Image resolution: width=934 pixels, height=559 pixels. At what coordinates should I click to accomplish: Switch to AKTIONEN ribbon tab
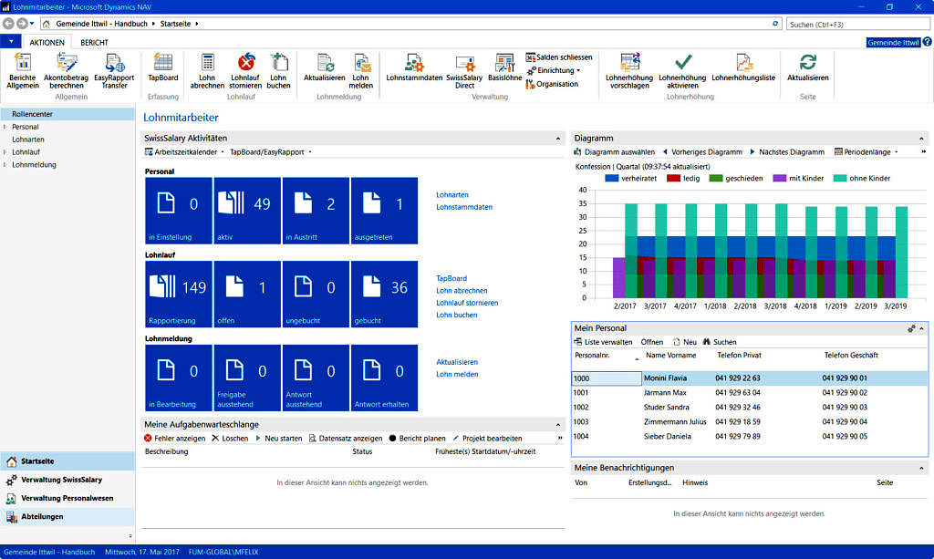pos(47,42)
